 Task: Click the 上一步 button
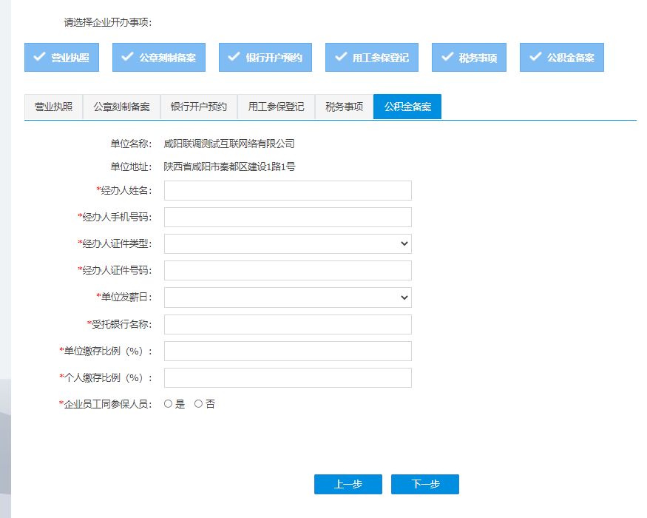[x=348, y=484]
